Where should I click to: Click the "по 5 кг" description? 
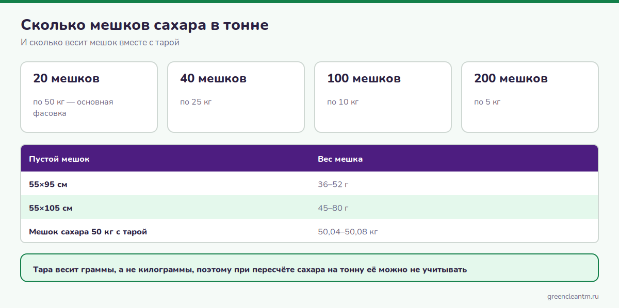coord(487,102)
